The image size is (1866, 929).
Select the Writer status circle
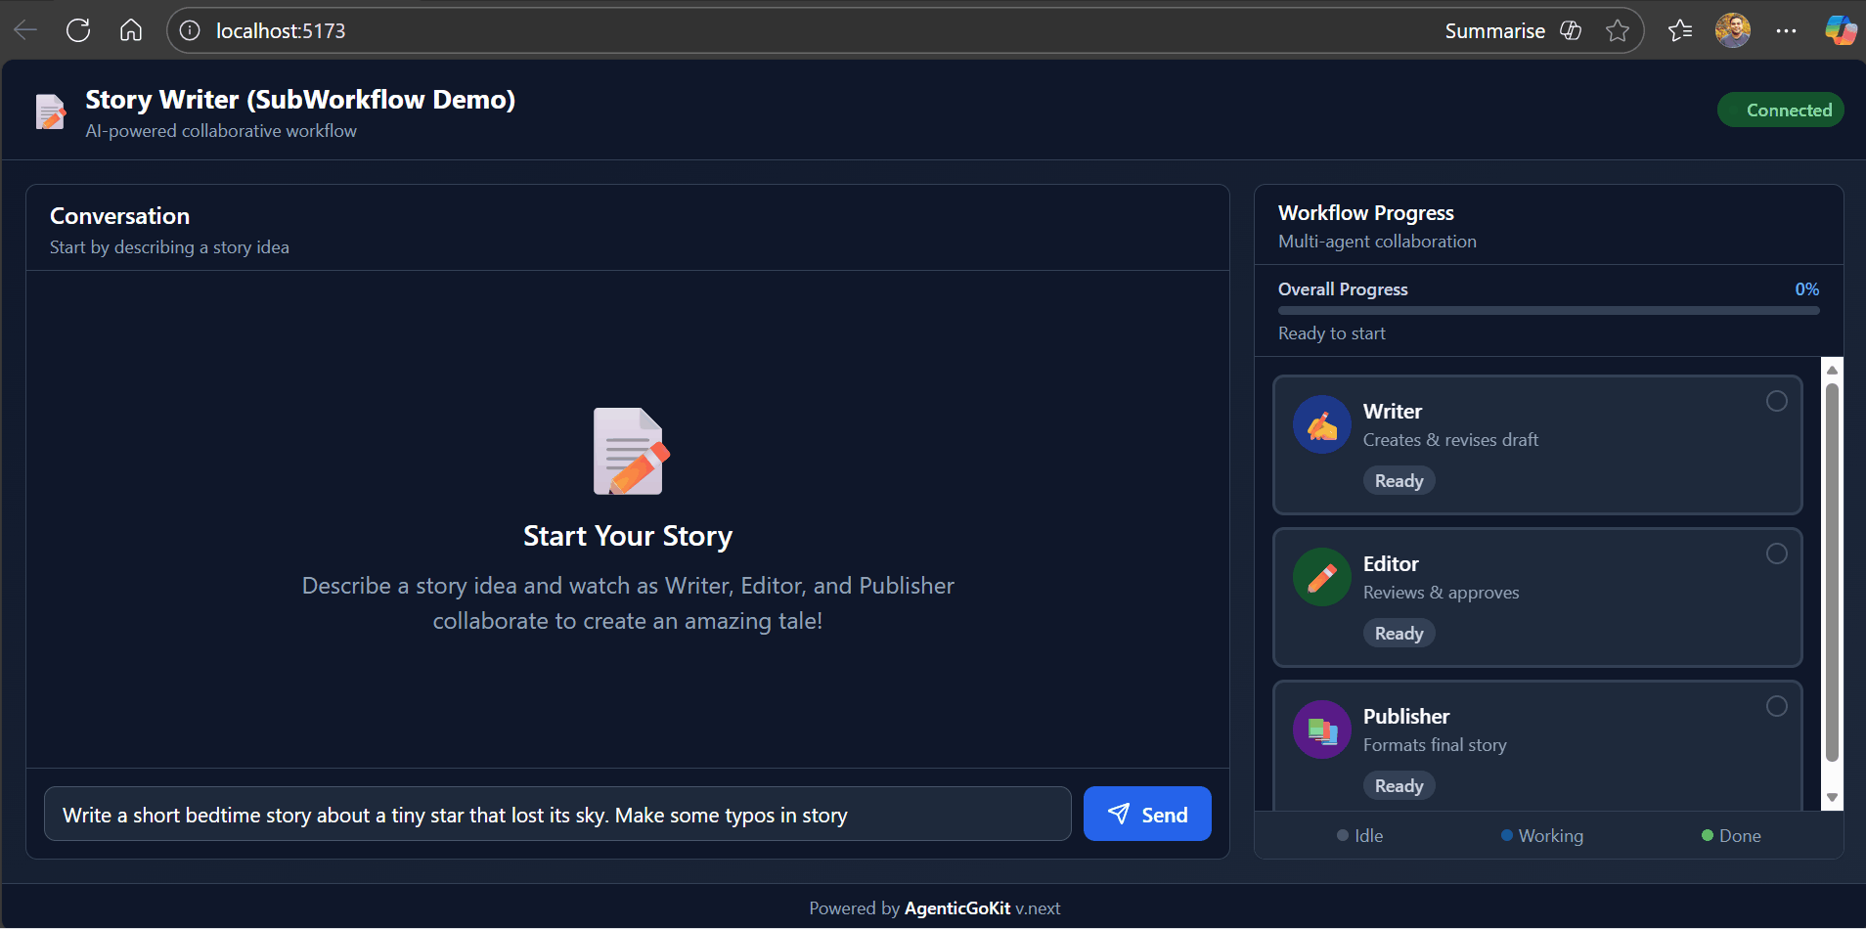click(x=1776, y=401)
